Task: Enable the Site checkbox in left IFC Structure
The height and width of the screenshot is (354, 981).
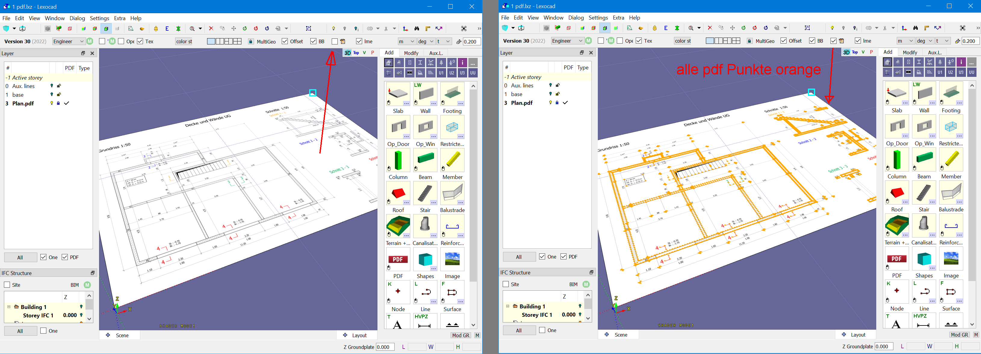Action: pos(7,285)
